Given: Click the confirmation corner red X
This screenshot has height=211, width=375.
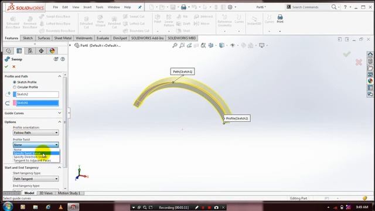Looking at the screenshot, I should click(x=359, y=63).
